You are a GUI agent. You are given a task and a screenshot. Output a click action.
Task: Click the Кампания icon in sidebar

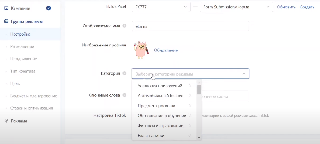coord(6,8)
